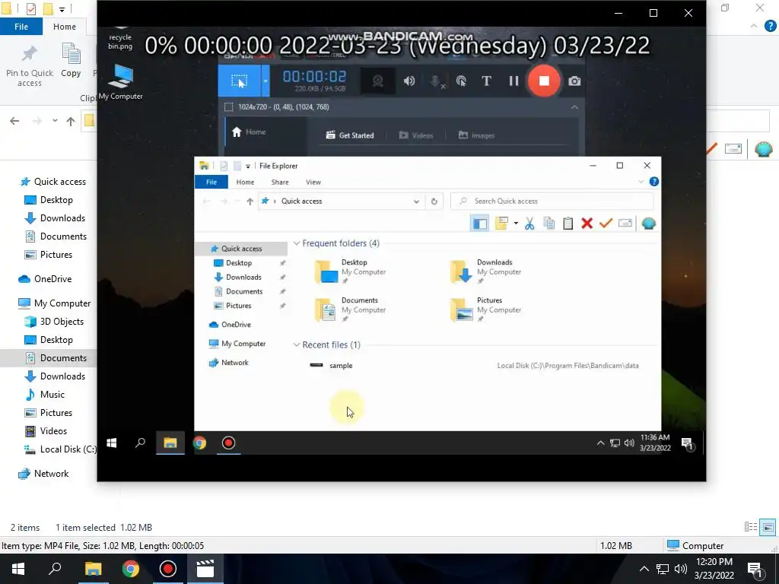The width and height of the screenshot is (779, 584).
Task: Click rename icon in background Explorer toolbar
Action: [733, 149]
